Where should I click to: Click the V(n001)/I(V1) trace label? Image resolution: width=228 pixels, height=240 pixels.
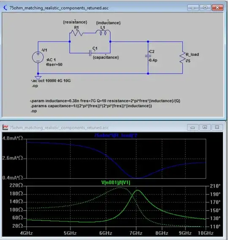coord(116,183)
